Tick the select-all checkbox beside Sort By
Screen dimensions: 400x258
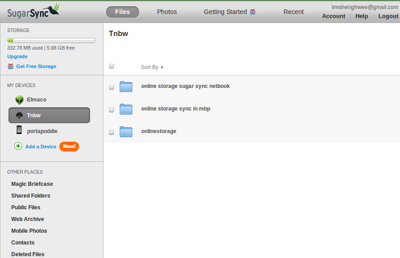tap(112, 66)
